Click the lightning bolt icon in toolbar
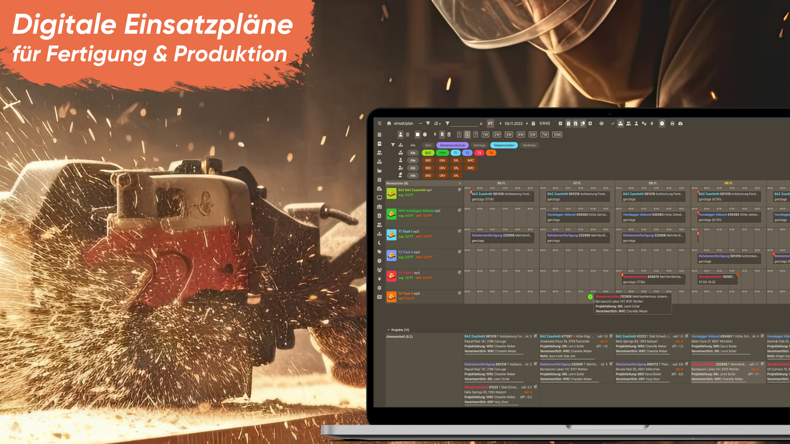The height and width of the screenshot is (444, 790). (652, 123)
